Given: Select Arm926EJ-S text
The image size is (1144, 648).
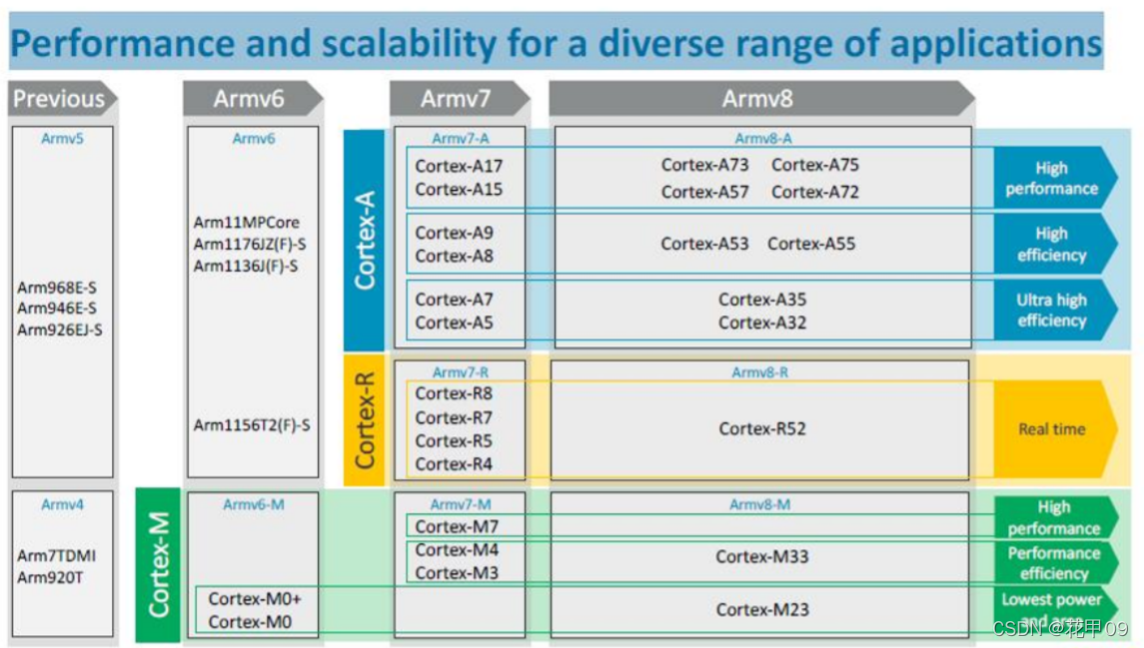Looking at the screenshot, I should coord(60,330).
